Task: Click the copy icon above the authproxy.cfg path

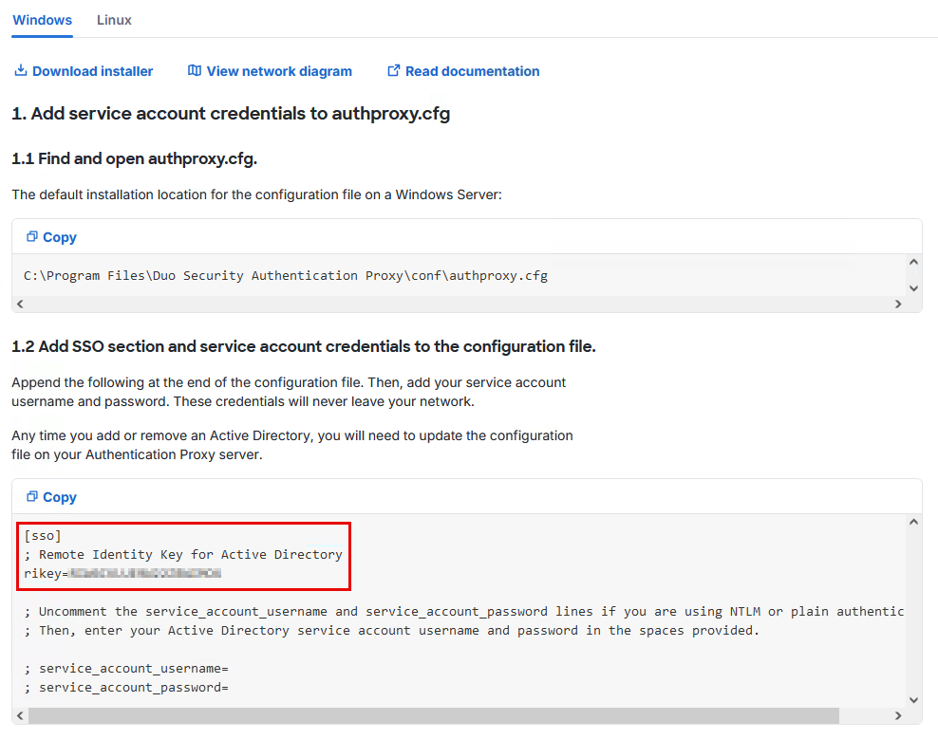Action: (32, 237)
